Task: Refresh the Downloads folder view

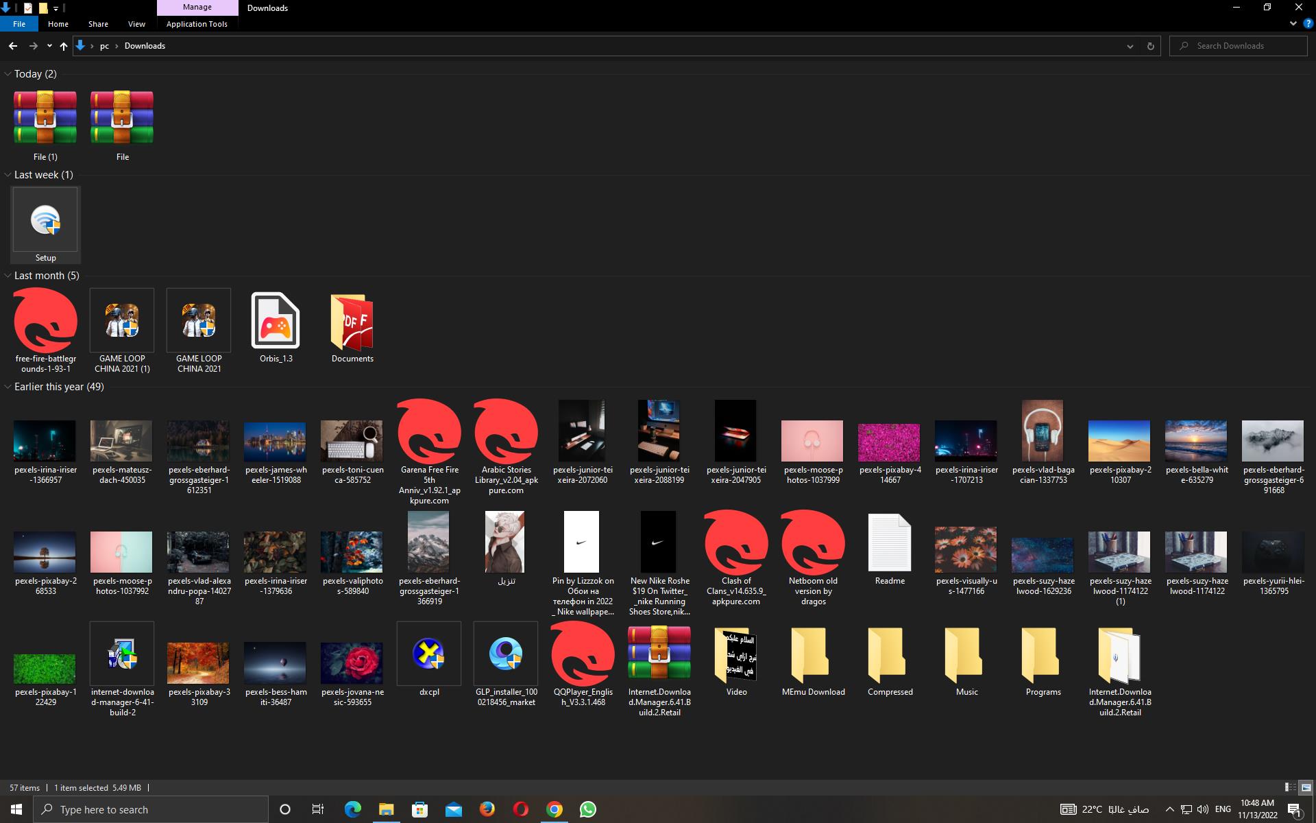Action: [1150, 46]
